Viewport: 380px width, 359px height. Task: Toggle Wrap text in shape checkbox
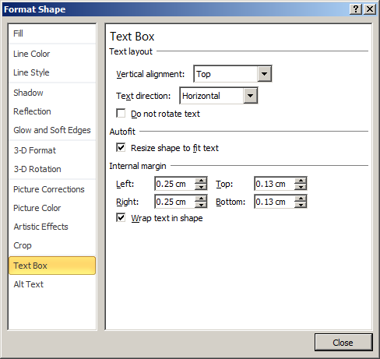(121, 217)
